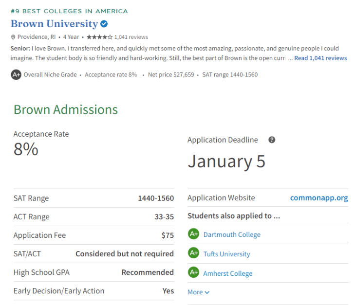This screenshot has height=305, width=355.
Task: Open the commonapp.org application website
Action: [x=319, y=198]
